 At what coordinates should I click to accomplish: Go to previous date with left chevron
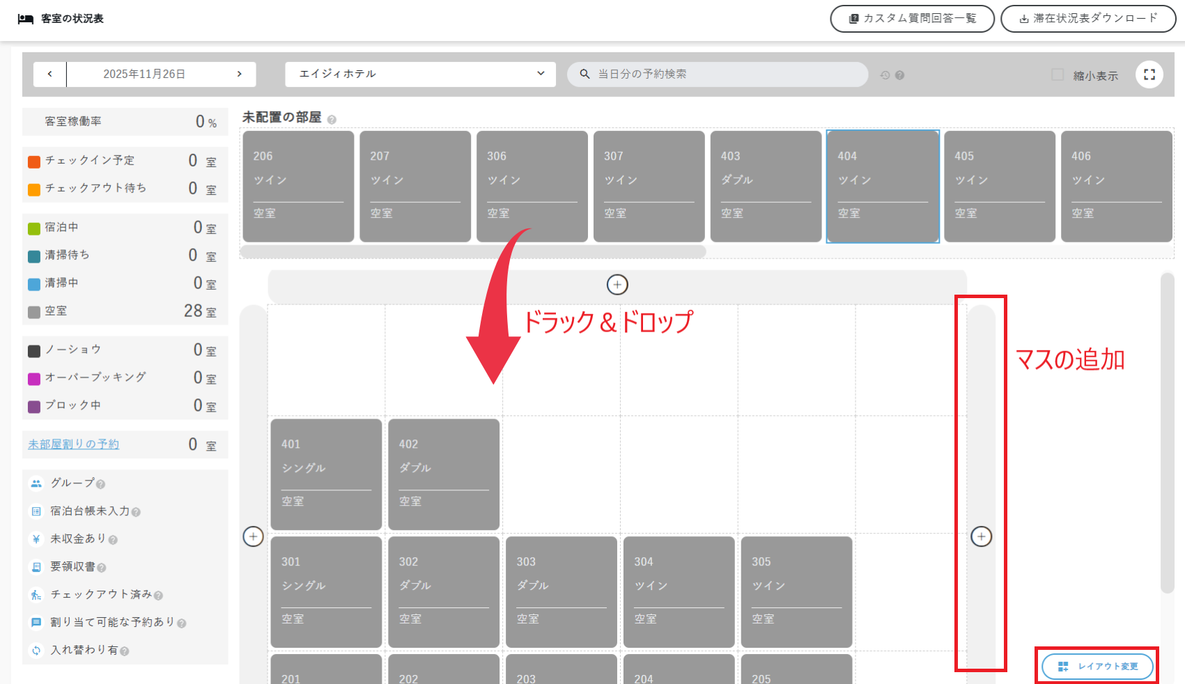(50, 74)
